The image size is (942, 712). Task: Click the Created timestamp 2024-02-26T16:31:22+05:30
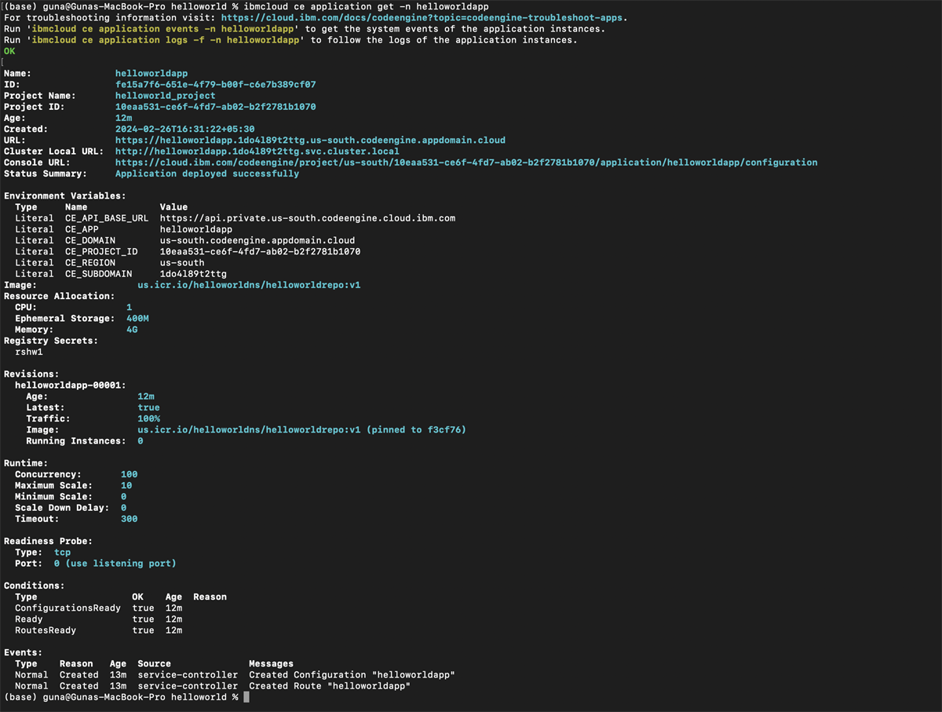(x=184, y=129)
